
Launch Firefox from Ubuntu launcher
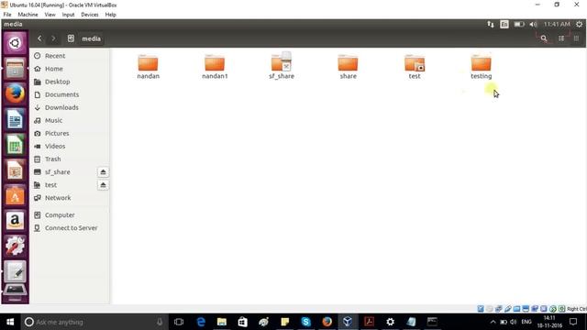(15, 93)
